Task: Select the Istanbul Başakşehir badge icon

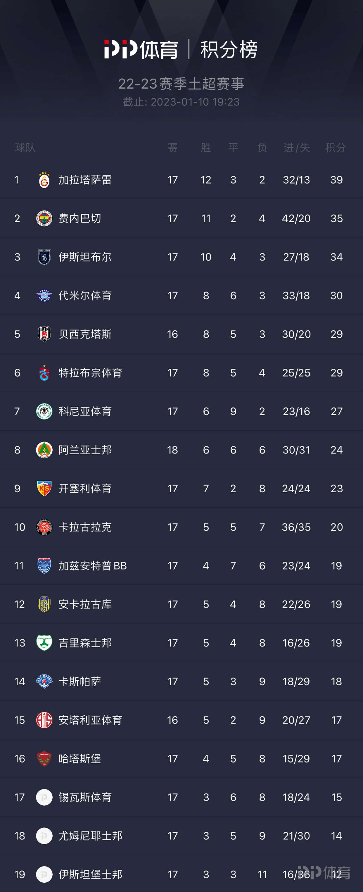Action: coord(44,257)
